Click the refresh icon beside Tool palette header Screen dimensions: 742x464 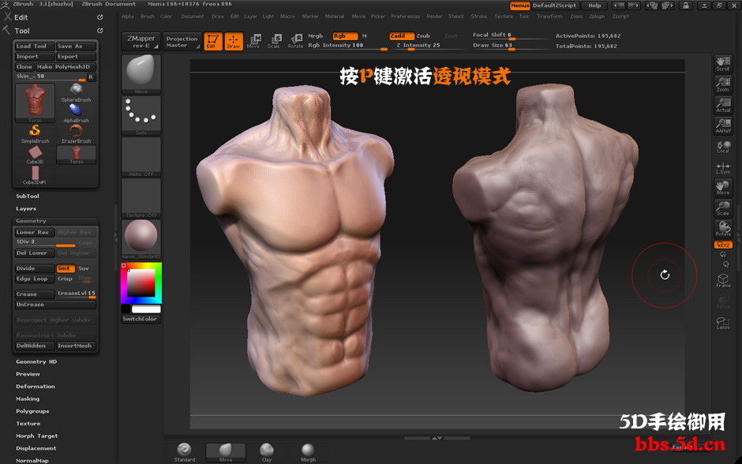(x=99, y=31)
